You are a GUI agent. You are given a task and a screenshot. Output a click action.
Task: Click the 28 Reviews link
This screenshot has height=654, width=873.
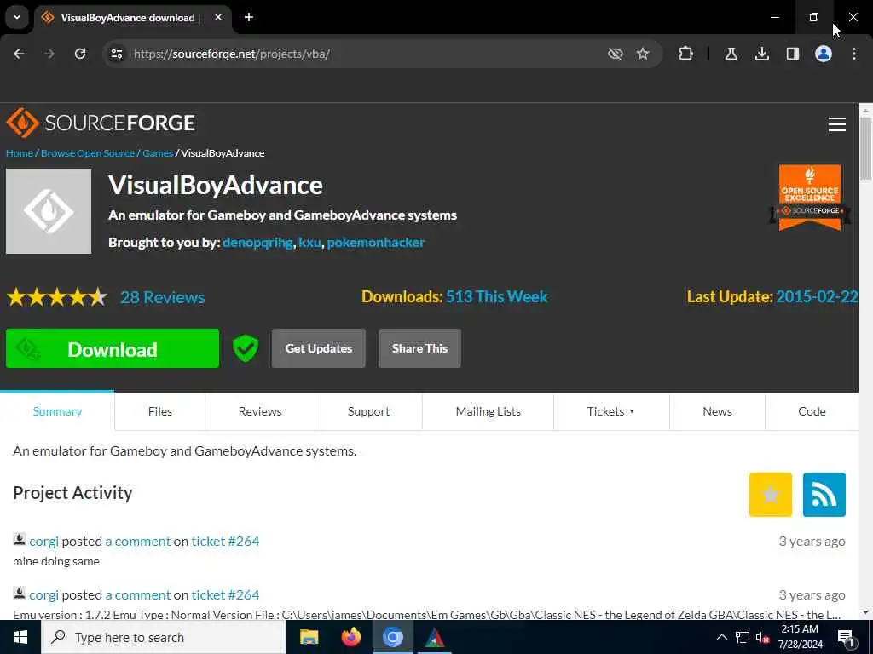click(x=163, y=297)
